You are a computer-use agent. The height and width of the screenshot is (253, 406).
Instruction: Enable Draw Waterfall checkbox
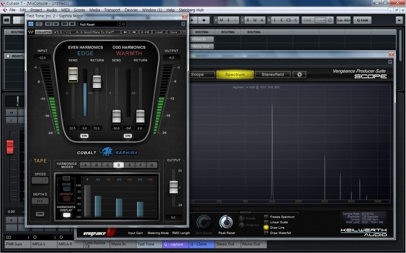[x=266, y=233]
